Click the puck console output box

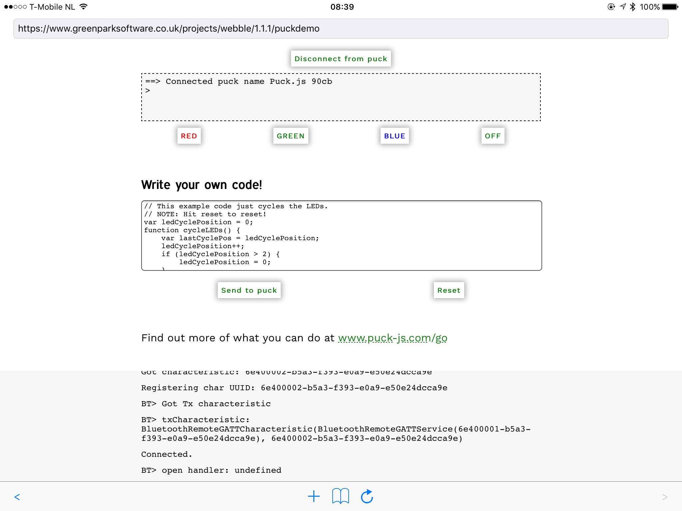[341, 97]
